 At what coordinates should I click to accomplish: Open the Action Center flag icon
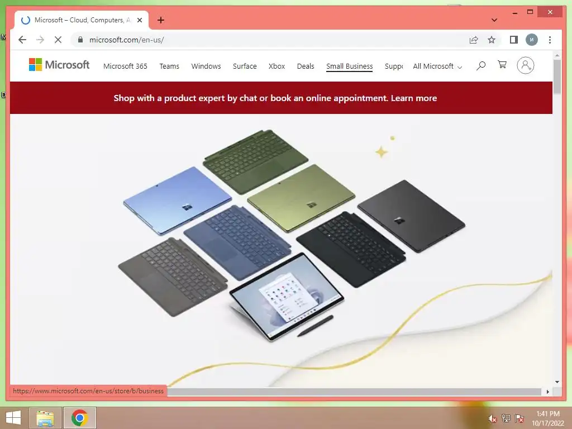click(519, 418)
